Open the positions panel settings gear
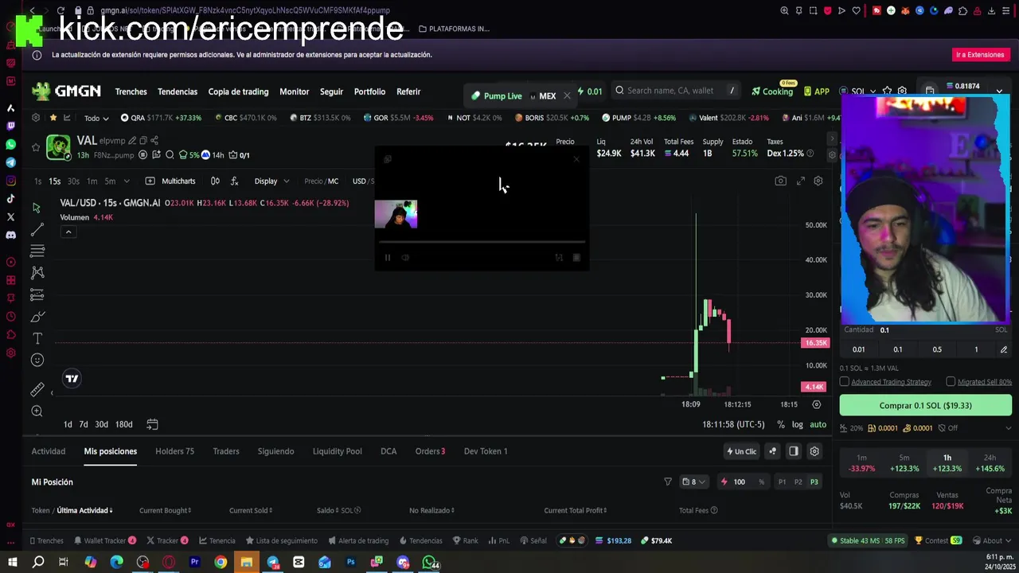Viewport: 1019px width, 573px height. [x=814, y=451]
